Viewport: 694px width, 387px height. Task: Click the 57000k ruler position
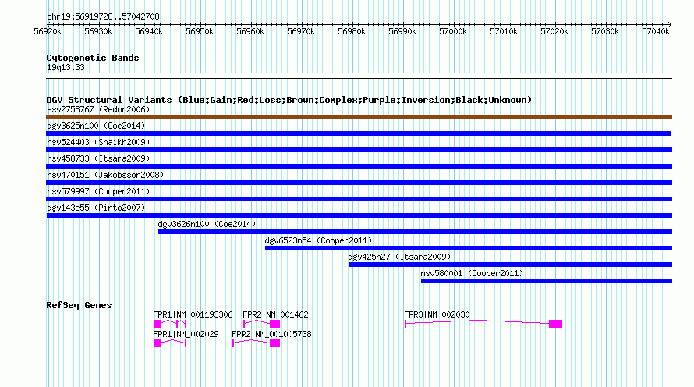[x=453, y=31]
